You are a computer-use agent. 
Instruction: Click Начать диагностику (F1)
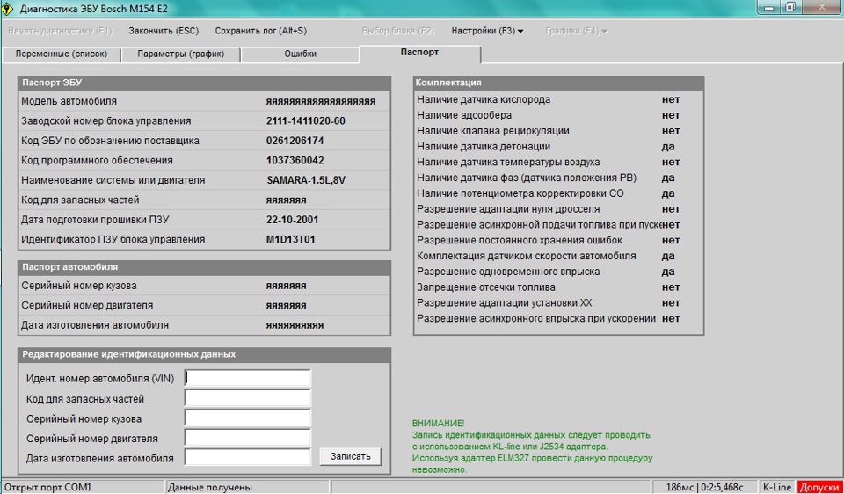[x=61, y=31]
